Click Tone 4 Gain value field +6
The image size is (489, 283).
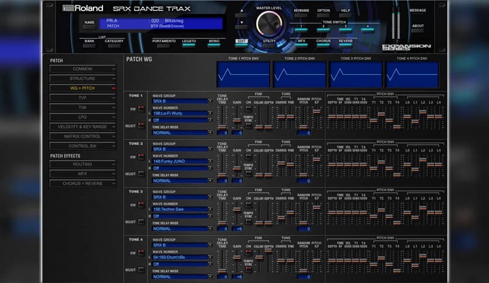pos(237,277)
